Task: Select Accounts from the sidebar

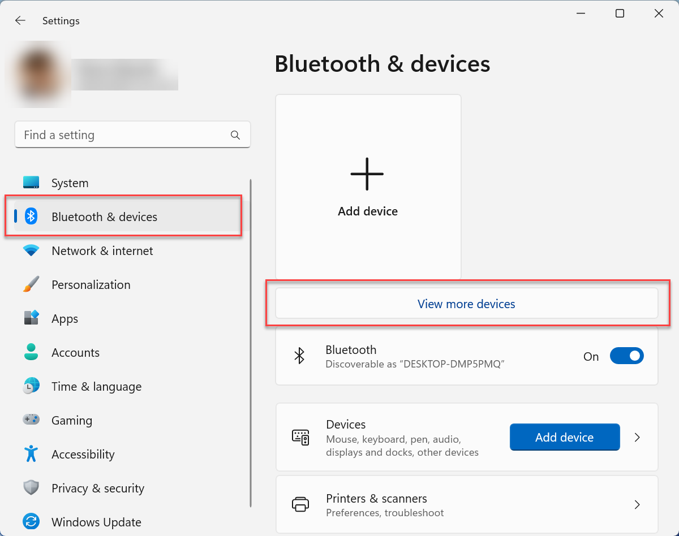Action: tap(75, 352)
